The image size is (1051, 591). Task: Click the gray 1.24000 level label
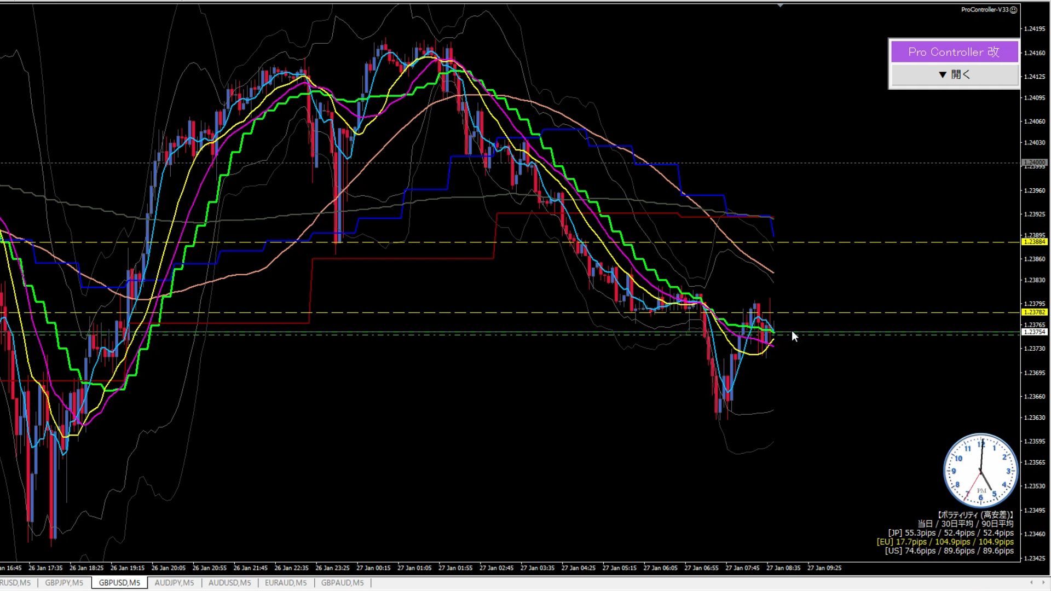[1034, 163]
